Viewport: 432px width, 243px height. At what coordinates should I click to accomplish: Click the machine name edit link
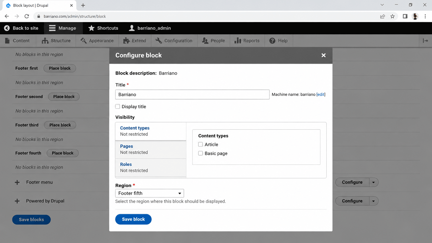(321, 95)
